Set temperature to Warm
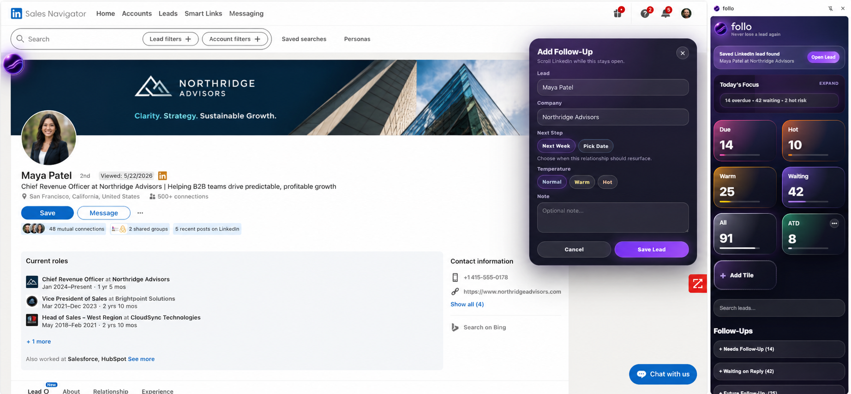 click(x=582, y=182)
